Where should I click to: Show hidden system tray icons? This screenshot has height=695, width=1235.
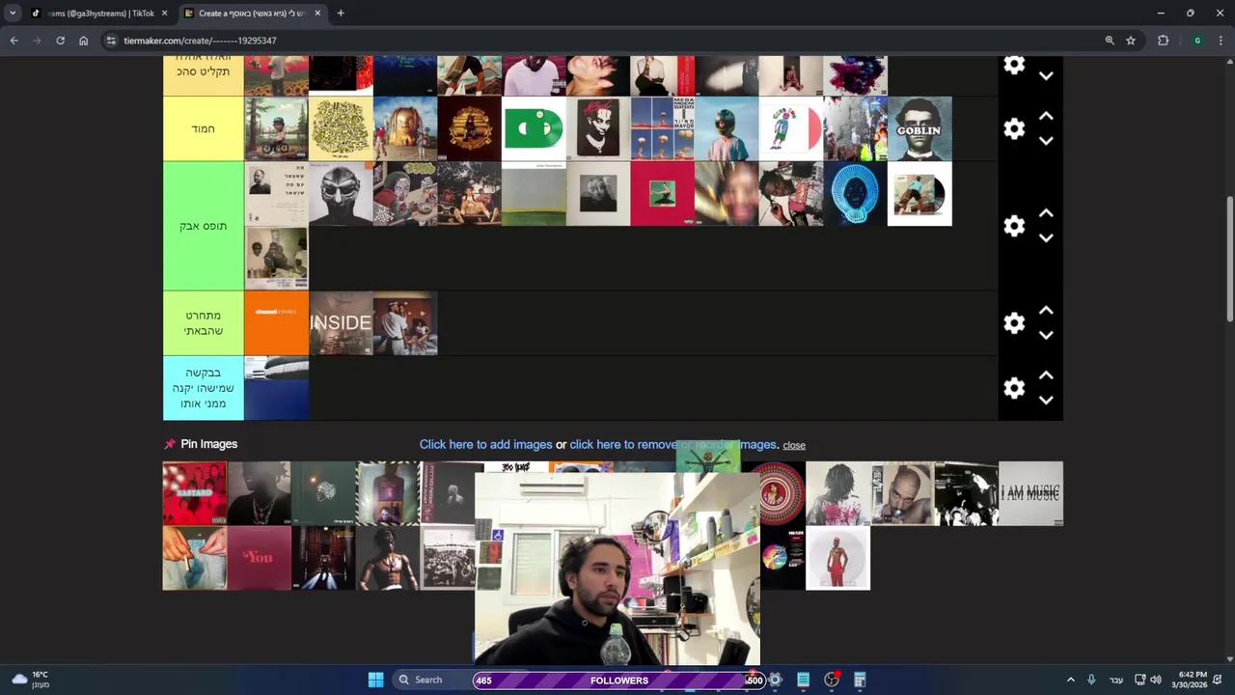click(1070, 680)
